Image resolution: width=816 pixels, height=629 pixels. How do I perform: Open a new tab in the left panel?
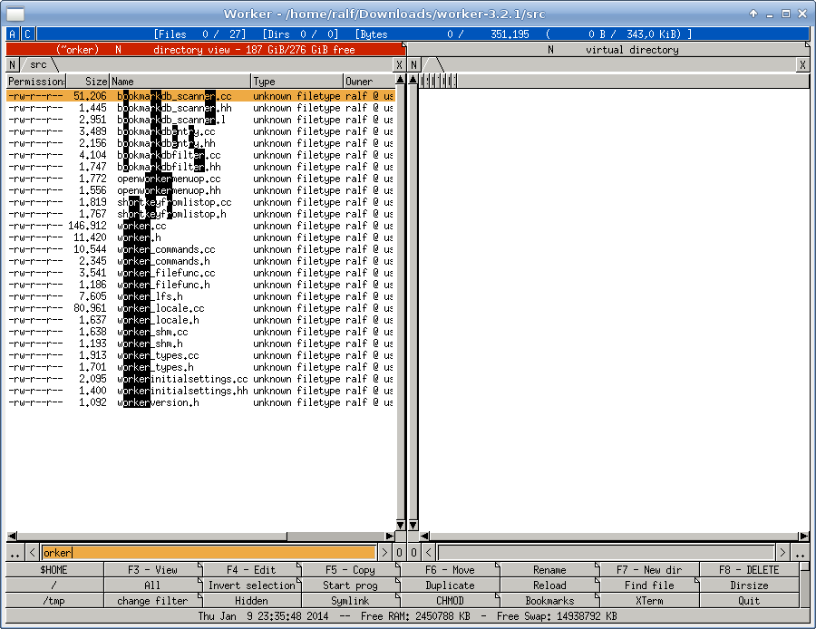point(13,65)
